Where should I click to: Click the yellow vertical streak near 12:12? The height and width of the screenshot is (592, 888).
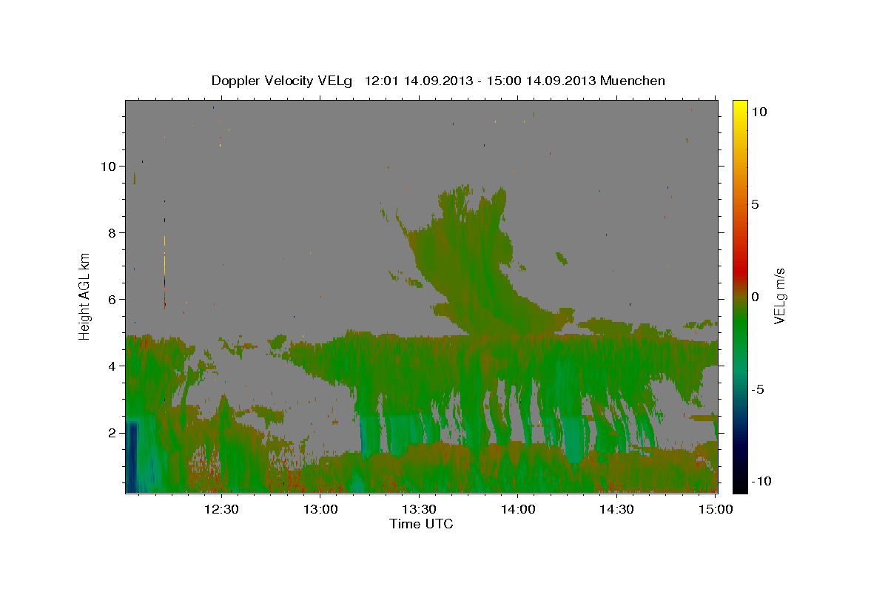coord(164,255)
